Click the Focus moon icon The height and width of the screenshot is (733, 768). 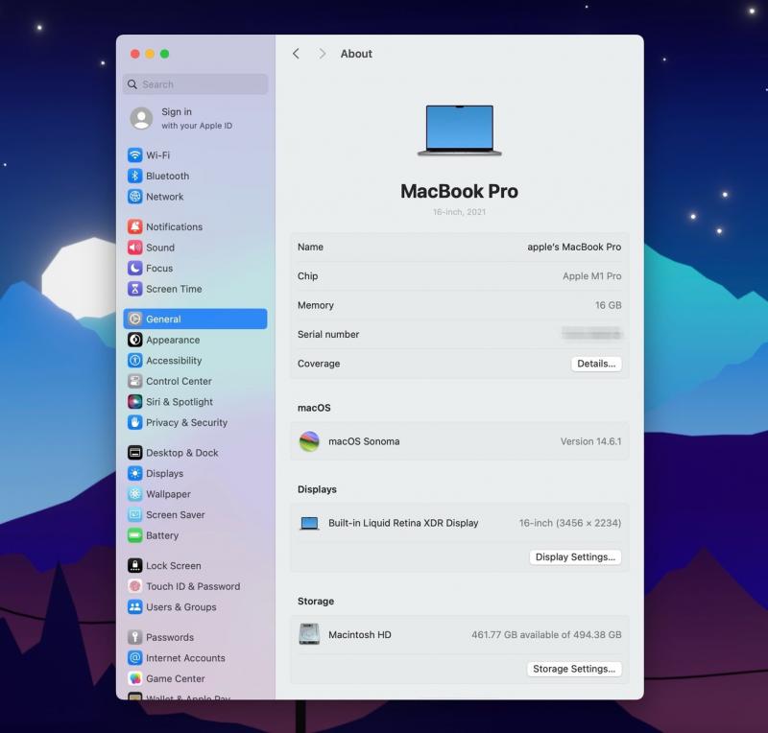134,268
